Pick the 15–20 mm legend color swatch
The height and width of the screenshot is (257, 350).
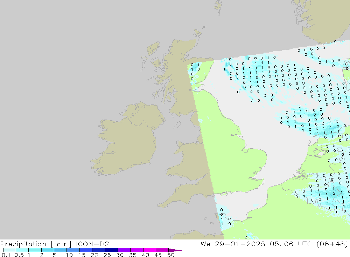[86, 250]
